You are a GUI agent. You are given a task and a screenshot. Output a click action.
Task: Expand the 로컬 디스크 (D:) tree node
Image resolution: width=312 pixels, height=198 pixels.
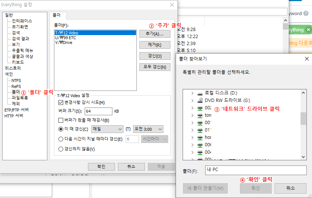click(192, 93)
